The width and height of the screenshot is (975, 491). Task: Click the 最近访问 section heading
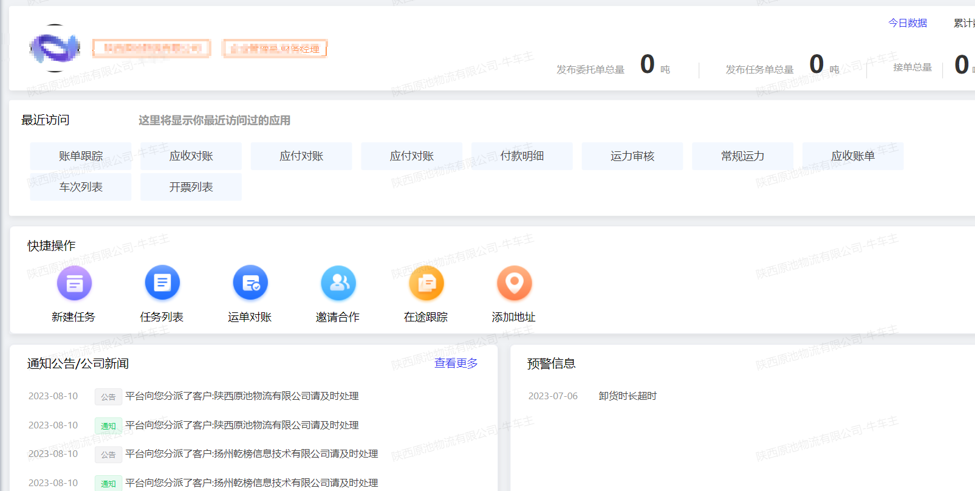pos(46,120)
